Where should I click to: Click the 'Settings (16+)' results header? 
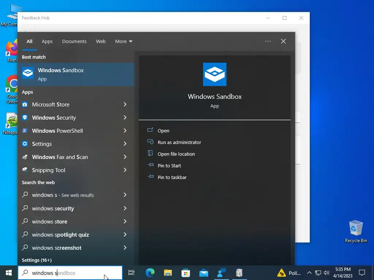(x=37, y=260)
